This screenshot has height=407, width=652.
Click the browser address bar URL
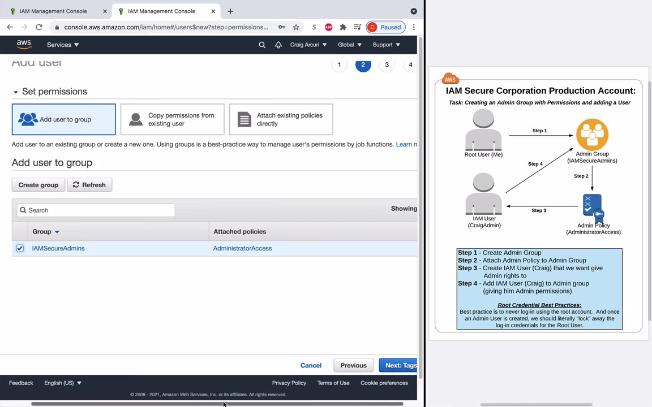tap(166, 27)
